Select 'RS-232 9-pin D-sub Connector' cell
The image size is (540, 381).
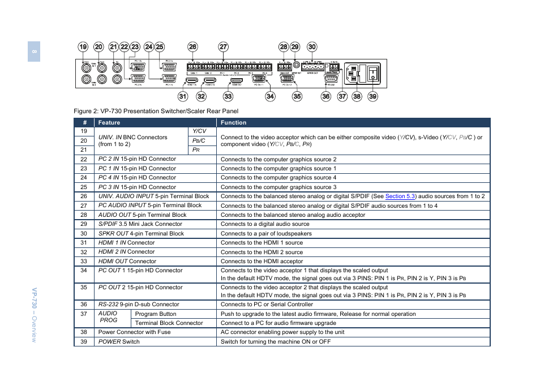tap(155, 305)
